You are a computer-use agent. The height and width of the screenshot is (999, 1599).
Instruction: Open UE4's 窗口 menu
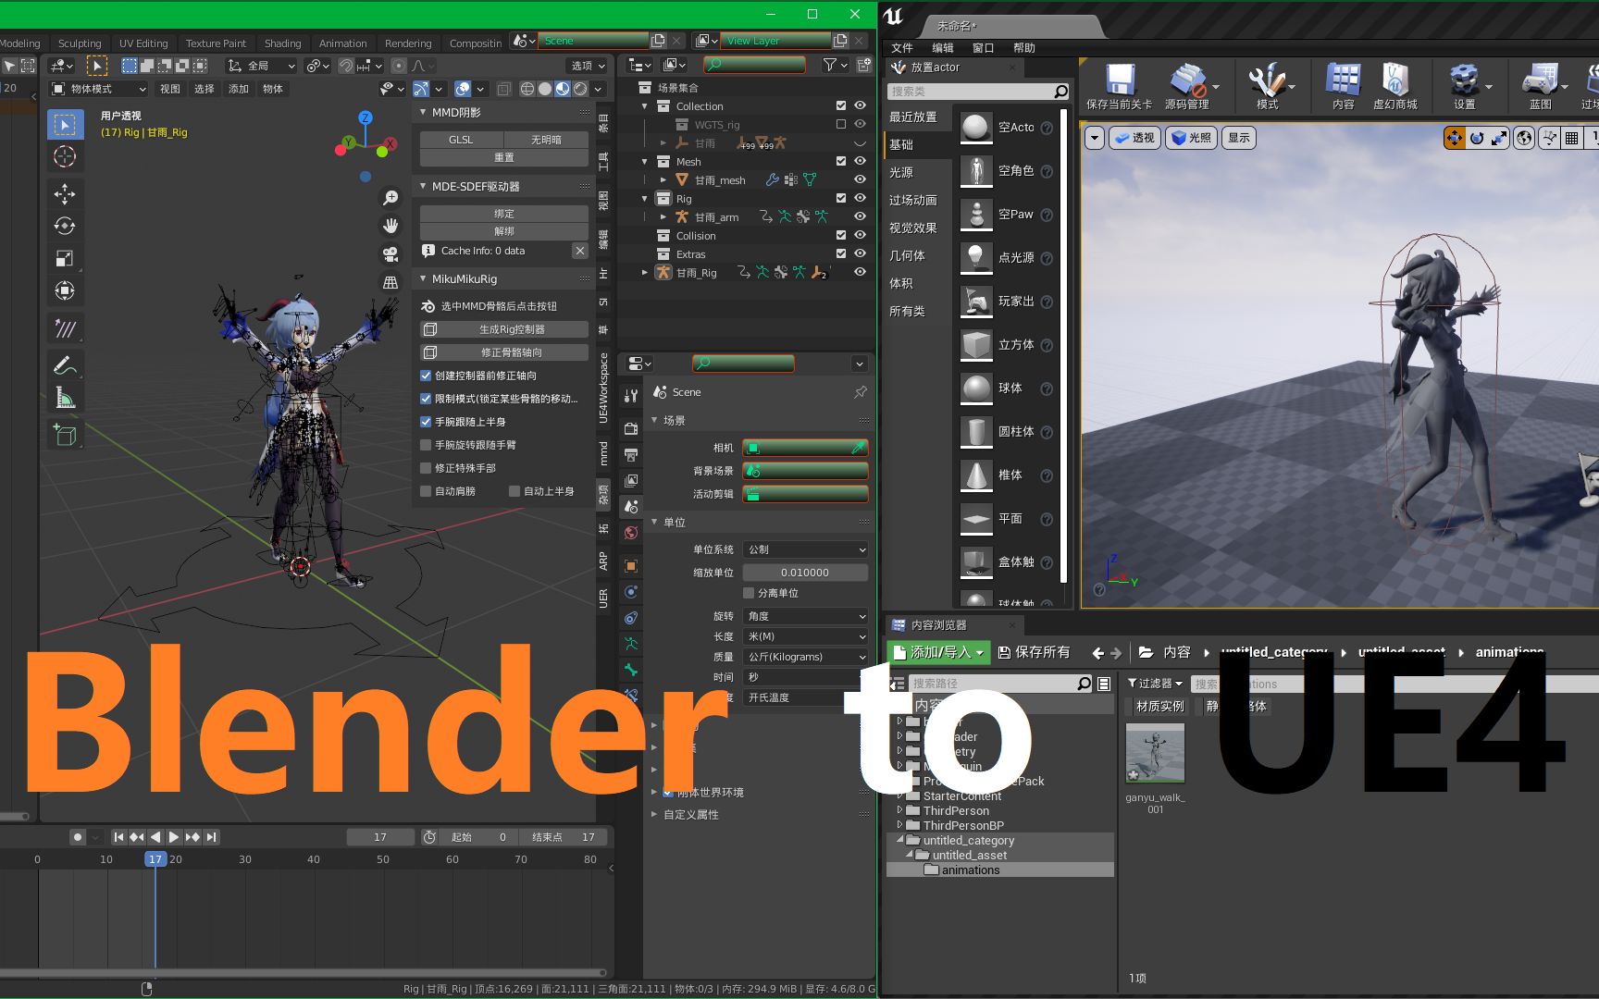point(984,47)
